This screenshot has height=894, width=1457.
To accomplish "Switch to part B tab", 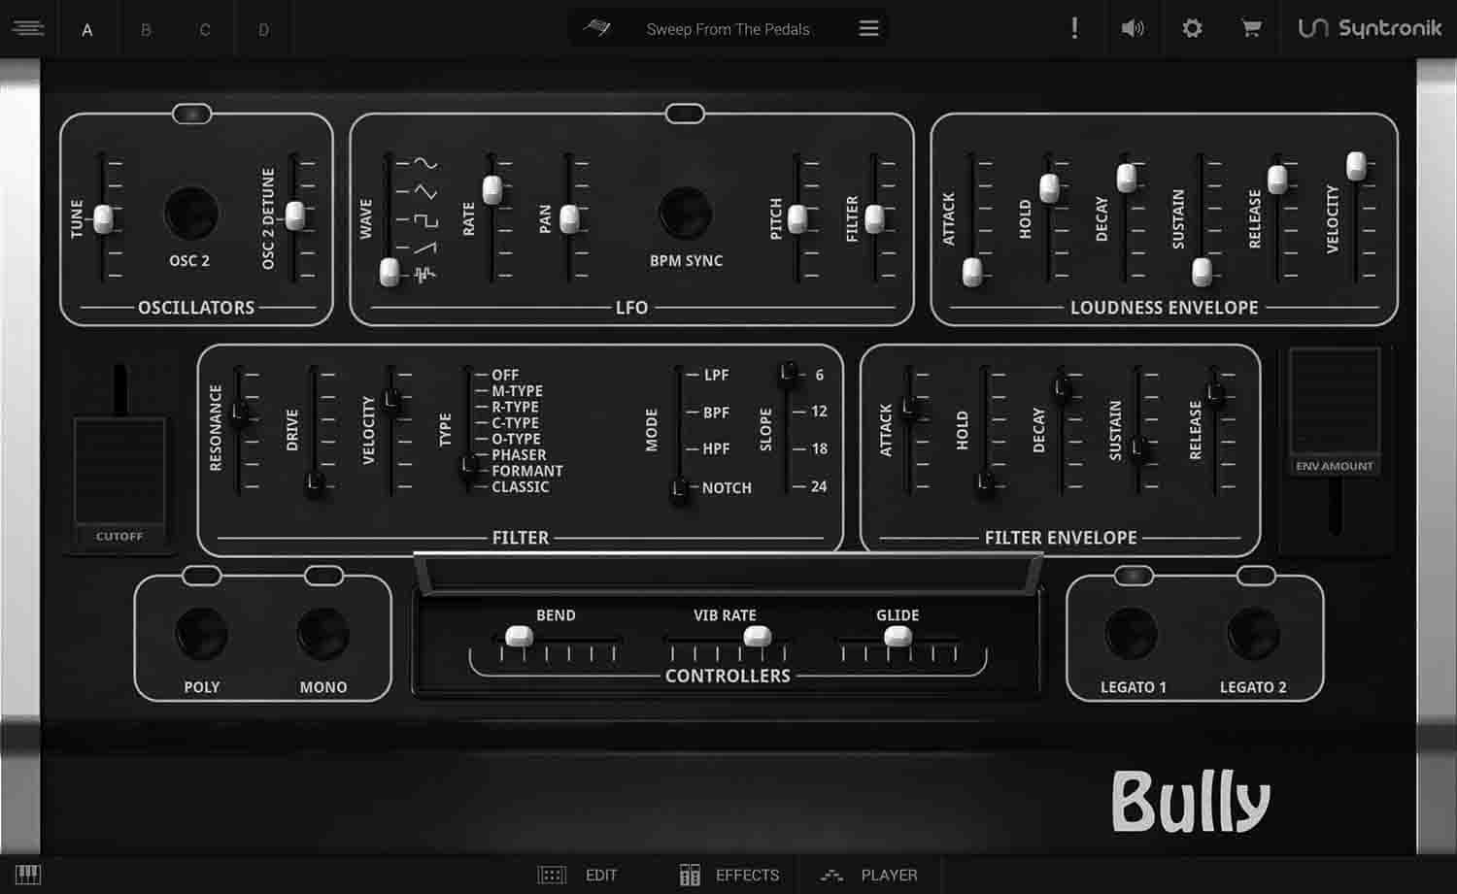I will (x=146, y=30).
